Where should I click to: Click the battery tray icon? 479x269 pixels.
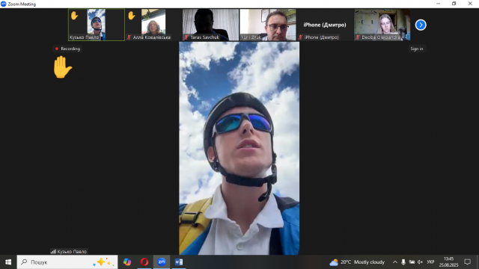point(412,262)
